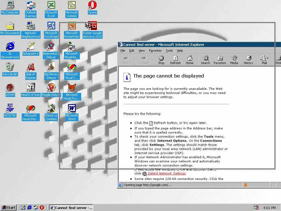Click the Age of Empires shortcut

tap(31, 71)
